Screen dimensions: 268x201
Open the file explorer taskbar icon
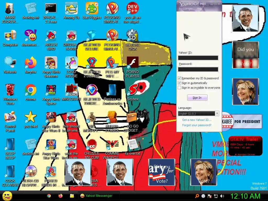click(72, 196)
